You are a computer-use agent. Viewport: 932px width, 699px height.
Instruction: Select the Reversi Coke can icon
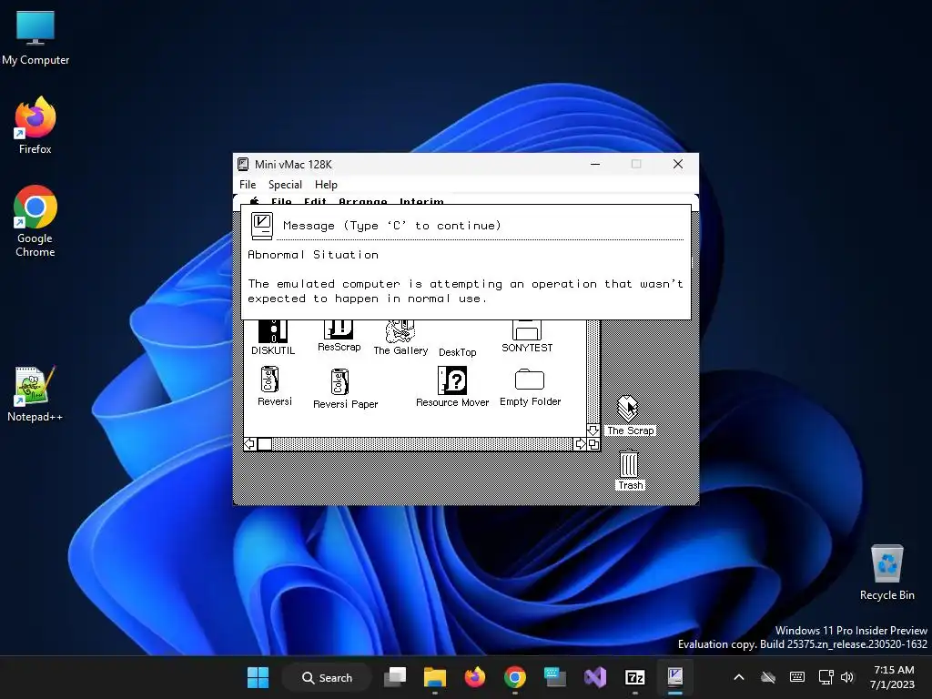click(x=269, y=380)
